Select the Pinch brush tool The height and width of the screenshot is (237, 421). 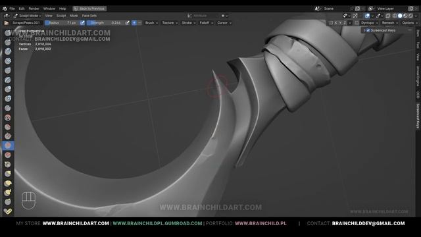(x=8, y=165)
